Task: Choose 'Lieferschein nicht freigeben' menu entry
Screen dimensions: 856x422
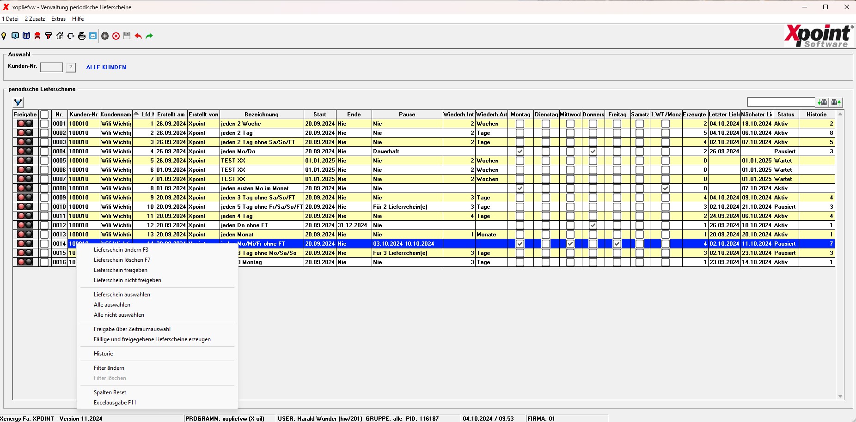Action: pyautogui.click(x=128, y=280)
